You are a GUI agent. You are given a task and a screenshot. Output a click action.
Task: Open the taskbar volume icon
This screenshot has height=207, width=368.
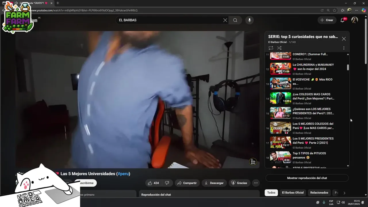(x=343, y=202)
